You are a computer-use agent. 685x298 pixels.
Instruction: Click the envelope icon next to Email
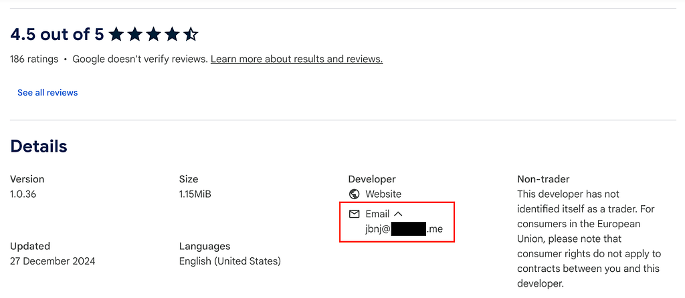tap(355, 214)
